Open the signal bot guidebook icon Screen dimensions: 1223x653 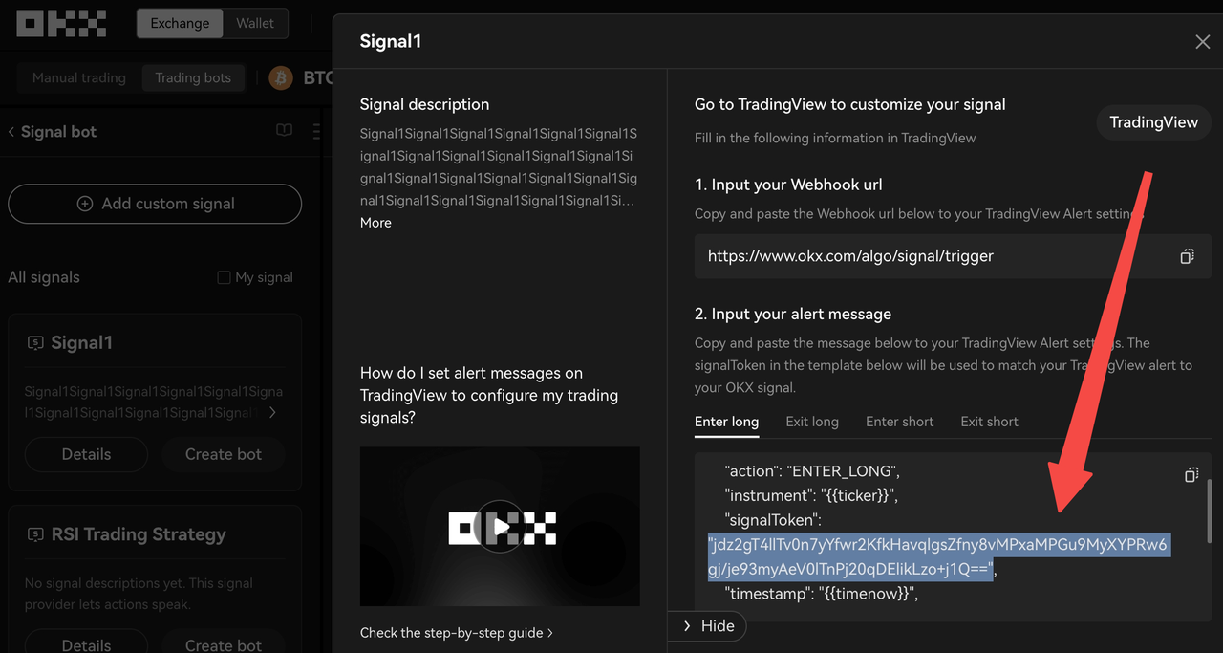coord(284,131)
